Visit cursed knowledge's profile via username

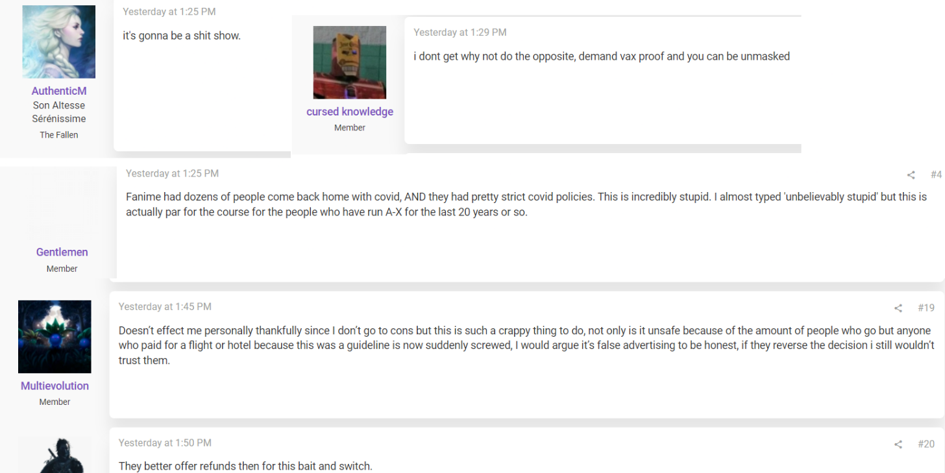pos(350,112)
